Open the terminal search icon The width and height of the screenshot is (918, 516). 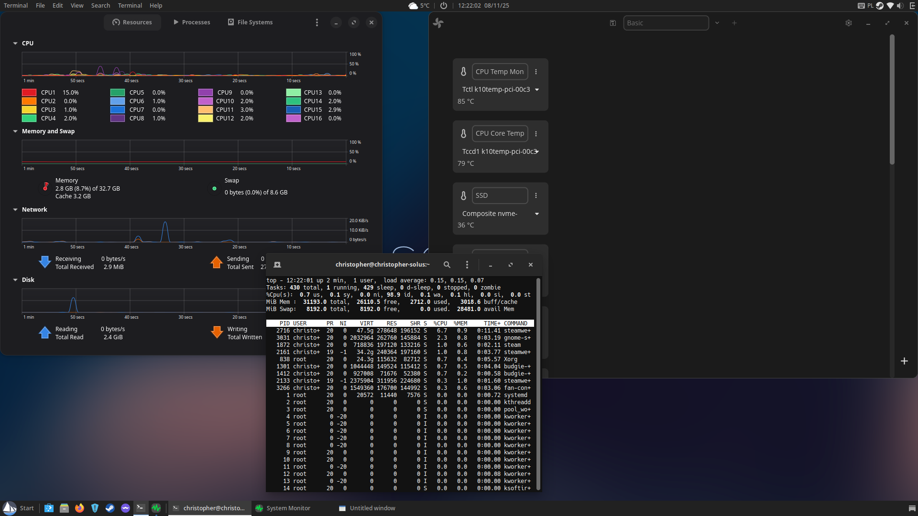(x=447, y=265)
